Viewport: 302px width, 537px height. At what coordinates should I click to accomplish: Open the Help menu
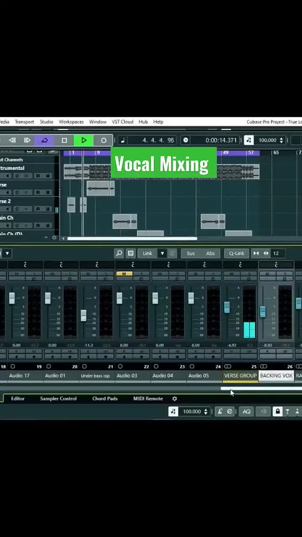click(158, 121)
